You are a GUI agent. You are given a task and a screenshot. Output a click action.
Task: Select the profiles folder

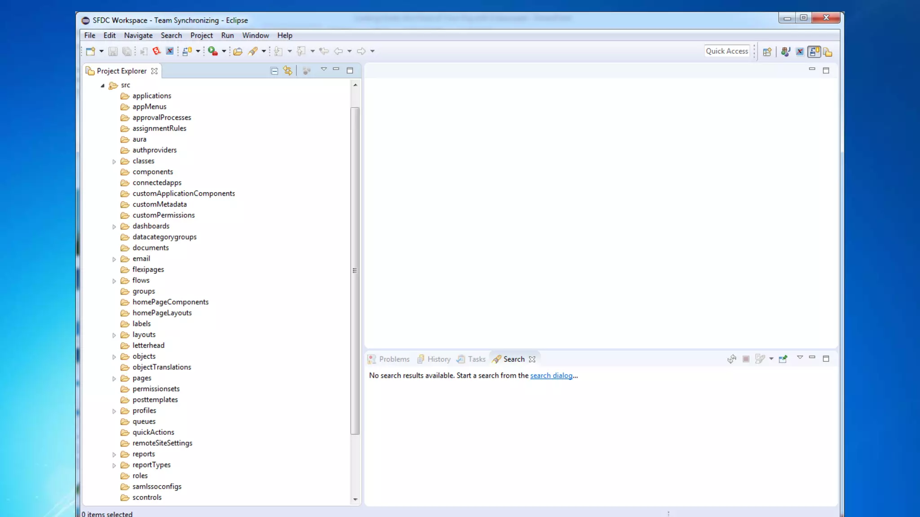point(144,411)
